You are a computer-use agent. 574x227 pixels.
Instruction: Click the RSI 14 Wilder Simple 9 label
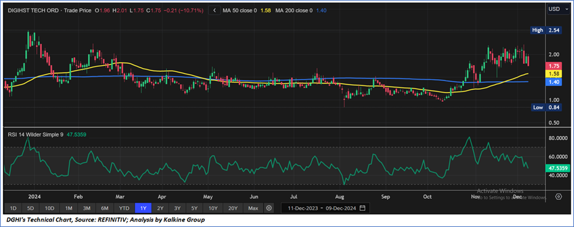point(35,135)
